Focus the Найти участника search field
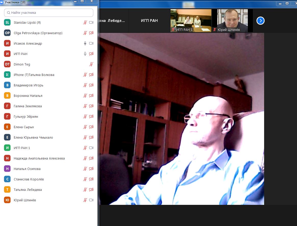 click(x=49, y=13)
